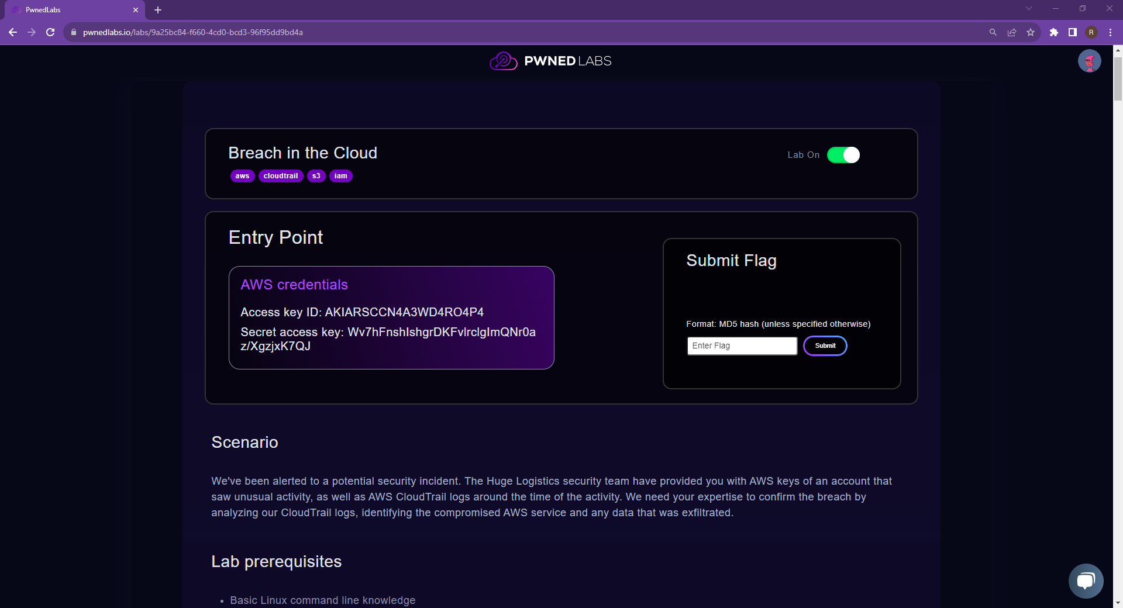Click the Pwned Labs logo
The height and width of the screenshot is (608, 1123).
pyautogui.click(x=550, y=61)
